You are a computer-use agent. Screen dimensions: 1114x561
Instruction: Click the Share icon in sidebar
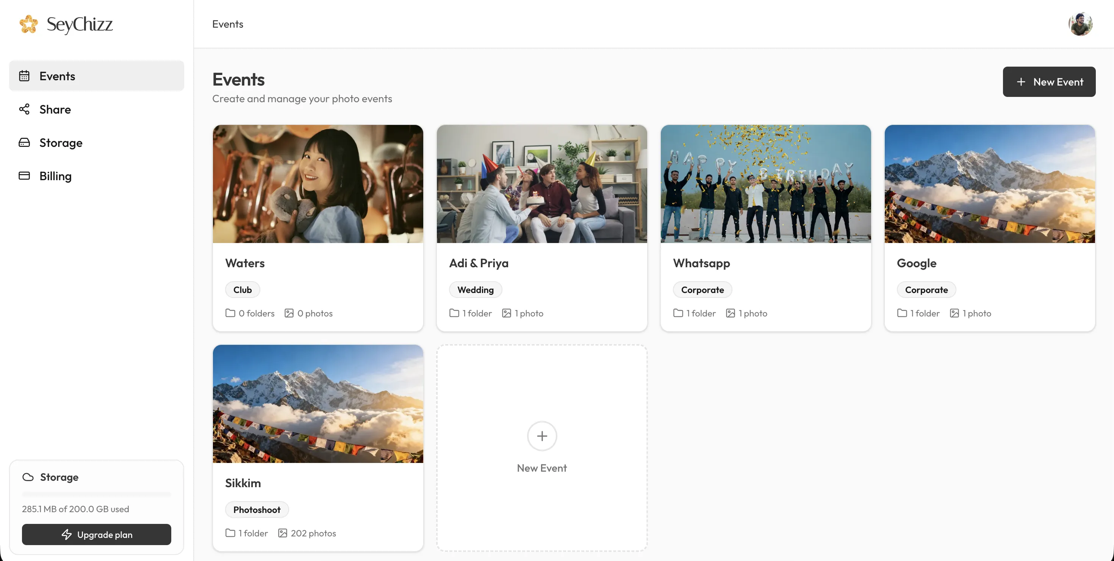[24, 109]
